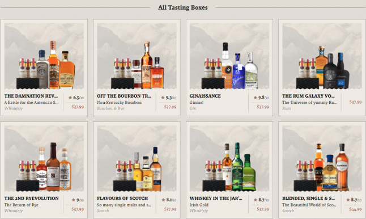Viewport: 366px width, 219px height.
Task: Click the 9.8/10 rating value
Action: coord(264,98)
